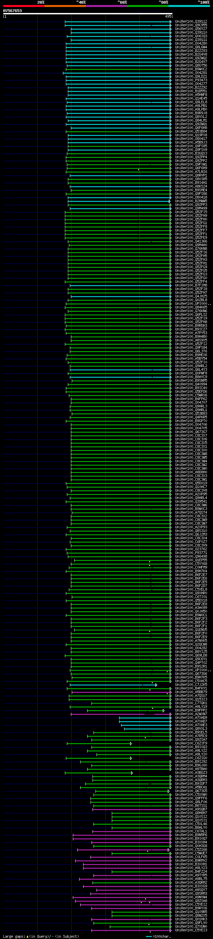The height and width of the screenshot is (939, 213).
Task: Click the query end position 495
Action: click(168, 16)
